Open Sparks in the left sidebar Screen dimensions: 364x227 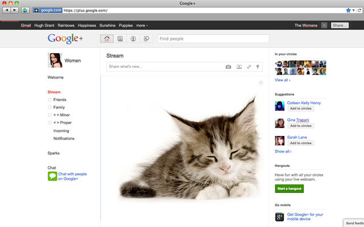click(53, 153)
